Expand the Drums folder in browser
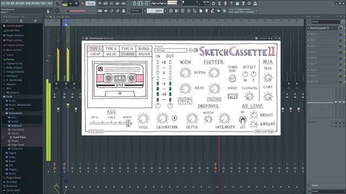Screen dimensions: 346x194 point(12,101)
